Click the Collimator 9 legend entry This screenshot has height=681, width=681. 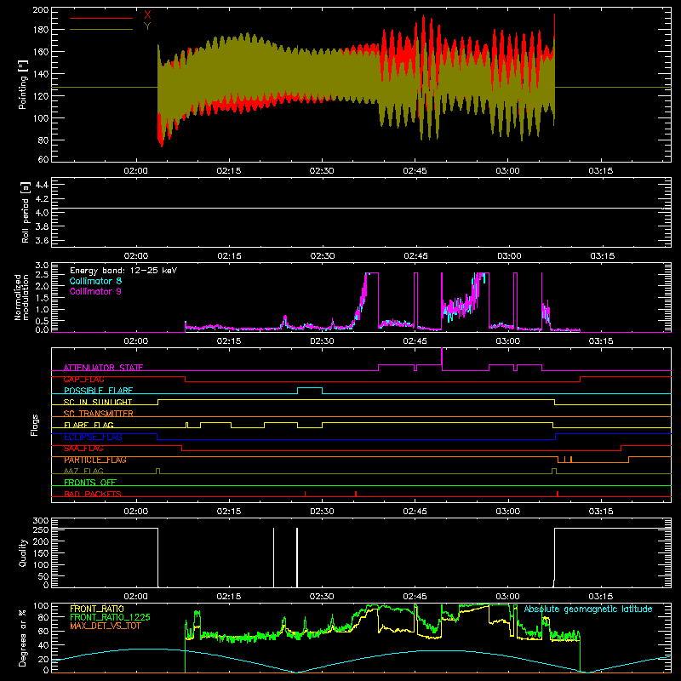point(95,291)
